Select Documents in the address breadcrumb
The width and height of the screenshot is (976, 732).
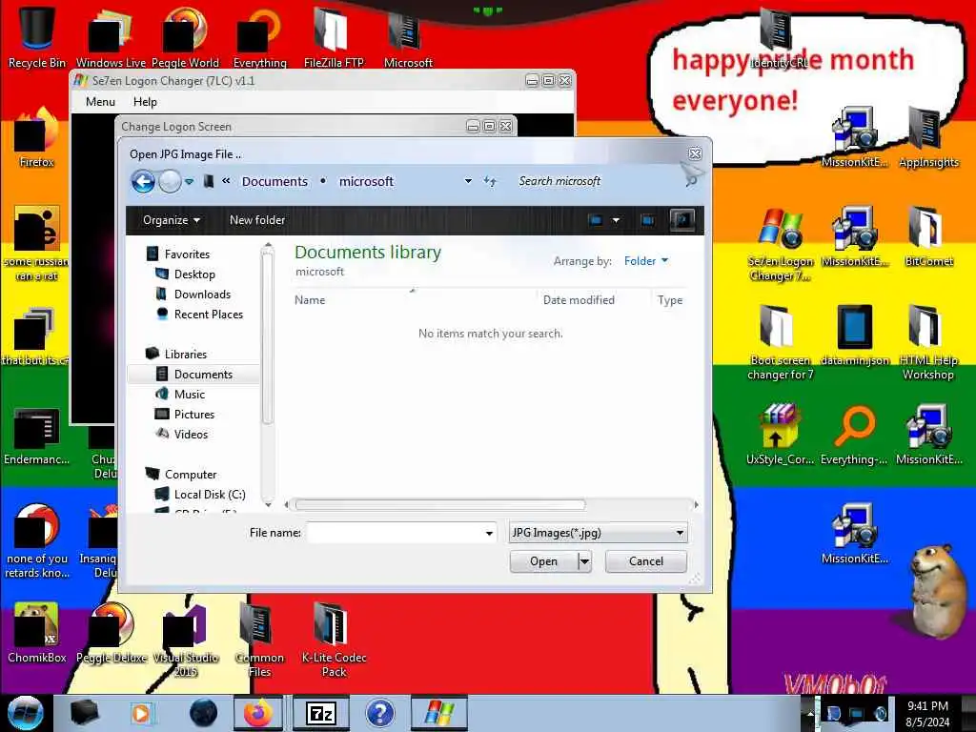pos(274,182)
